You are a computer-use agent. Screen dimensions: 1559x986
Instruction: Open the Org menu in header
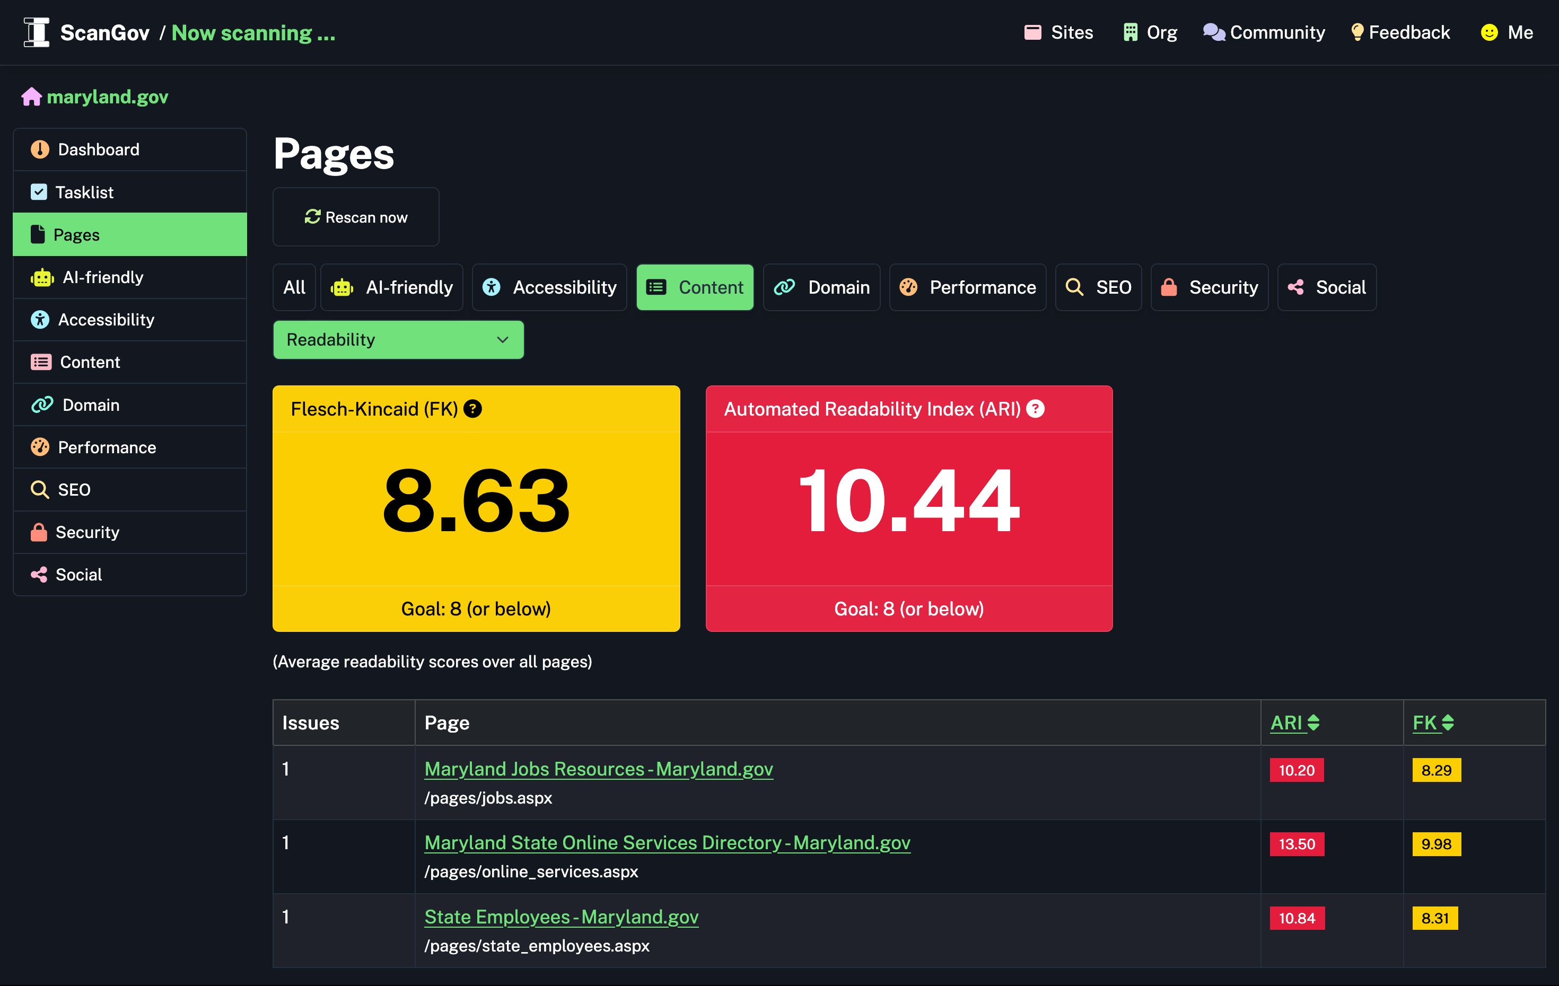1151,32
